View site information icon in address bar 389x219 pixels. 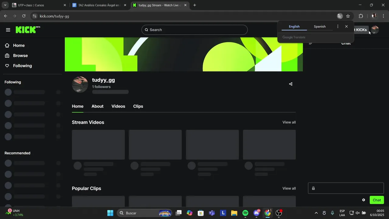35,16
